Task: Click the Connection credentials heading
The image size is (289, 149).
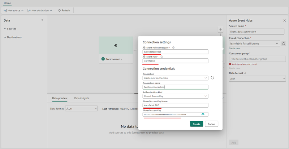Action: (159, 69)
